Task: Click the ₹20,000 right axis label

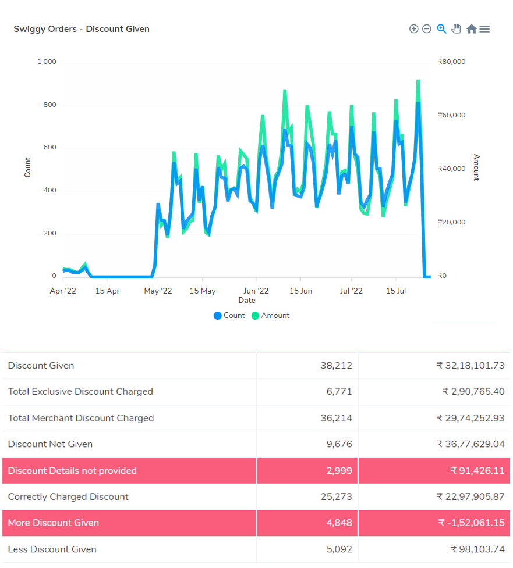Action: [x=452, y=222]
